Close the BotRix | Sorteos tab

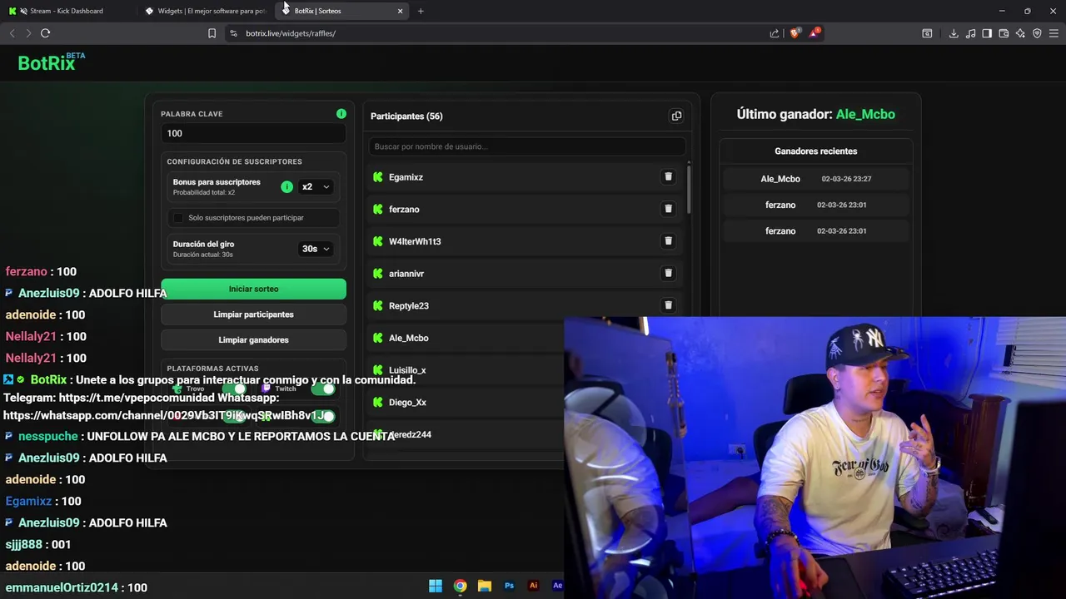pos(400,11)
